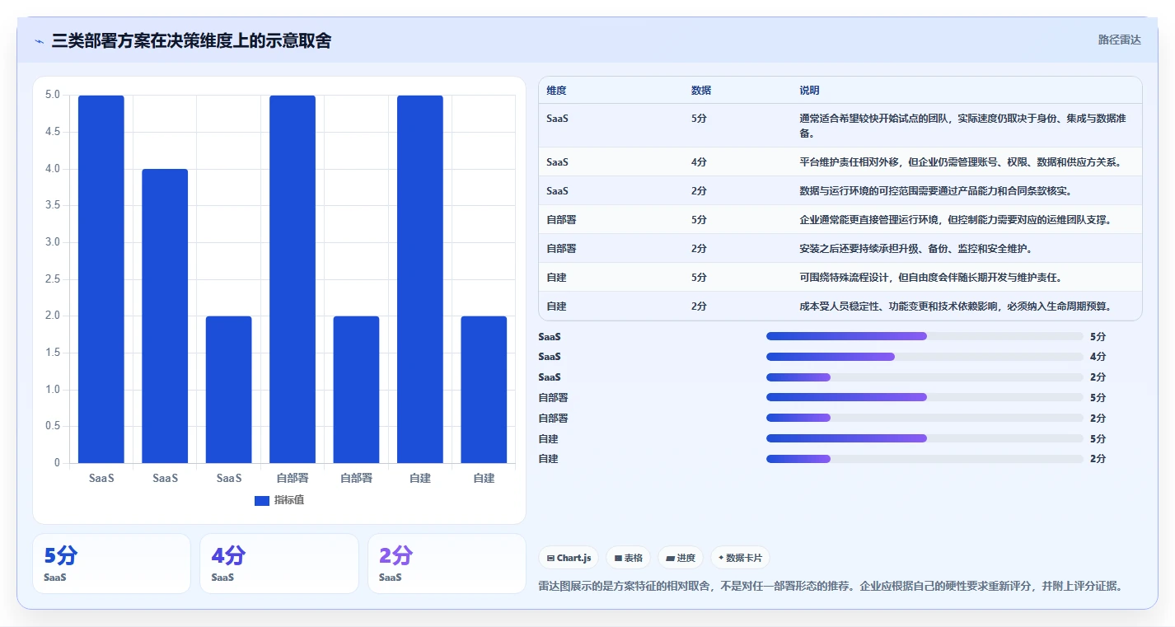Image resolution: width=1175 pixels, height=627 pixels.
Task: Click the Chart.js chip
Action: point(569,558)
